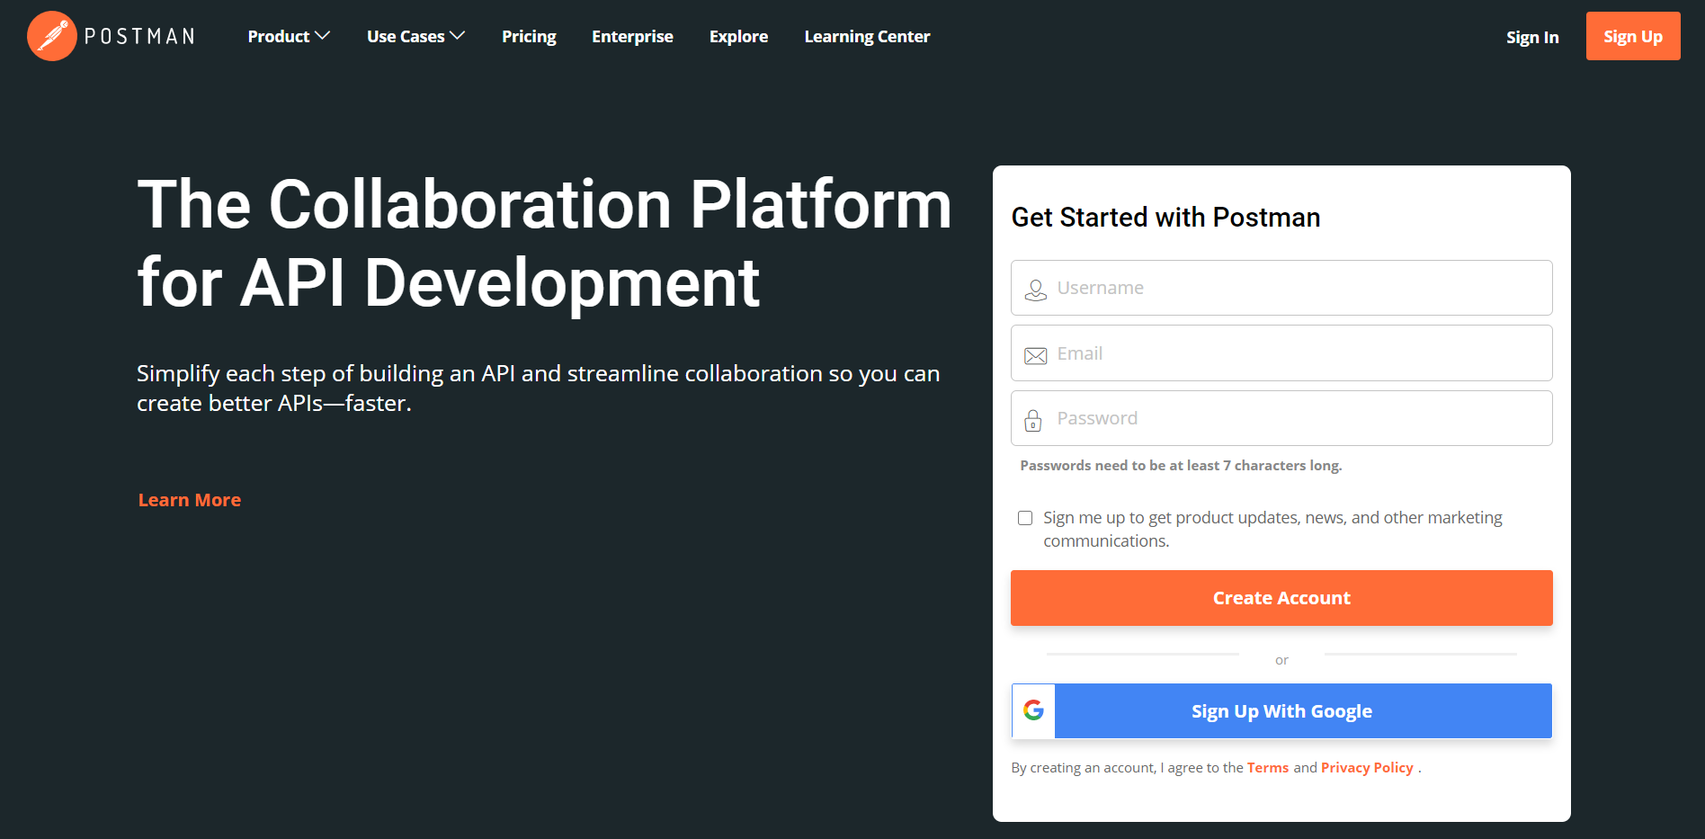
Task: Follow the Learn More link
Action: (190, 500)
